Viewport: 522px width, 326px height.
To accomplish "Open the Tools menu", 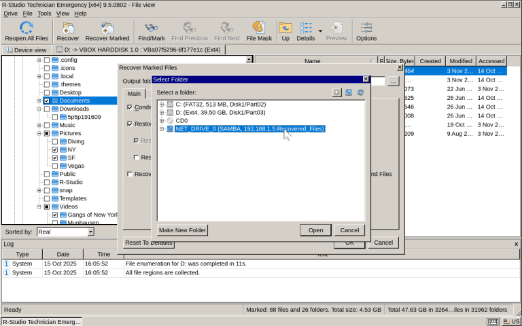I will pyautogui.click(x=44, y=14).
